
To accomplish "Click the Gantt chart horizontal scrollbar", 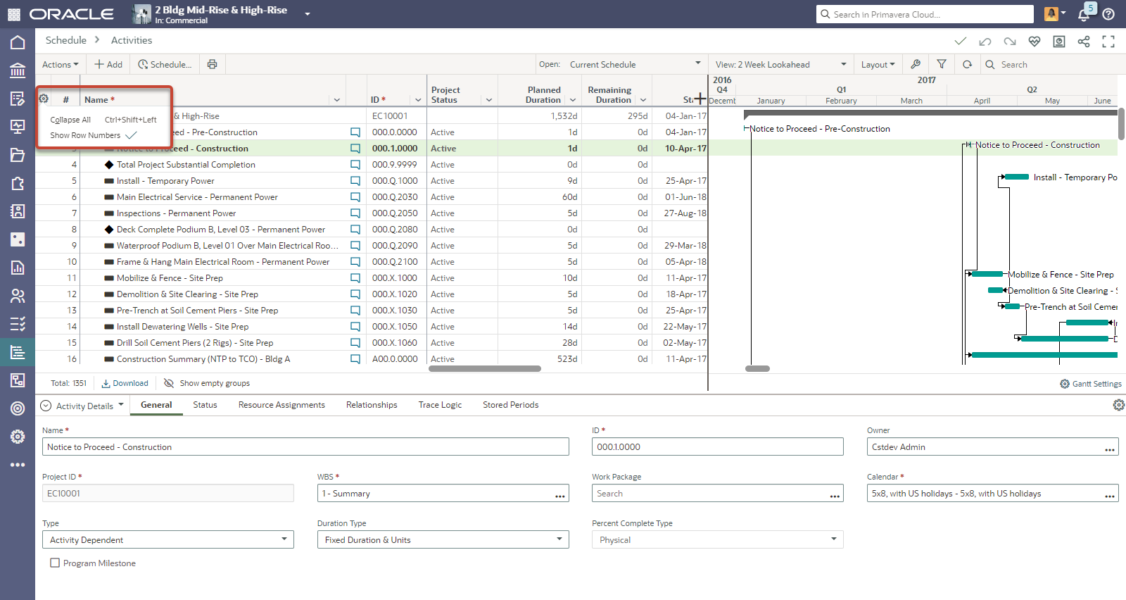I will point(757,368).
